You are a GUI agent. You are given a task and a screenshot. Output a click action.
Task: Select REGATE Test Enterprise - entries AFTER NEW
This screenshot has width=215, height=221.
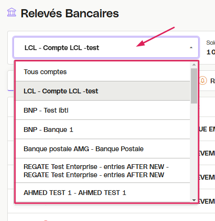103,170
